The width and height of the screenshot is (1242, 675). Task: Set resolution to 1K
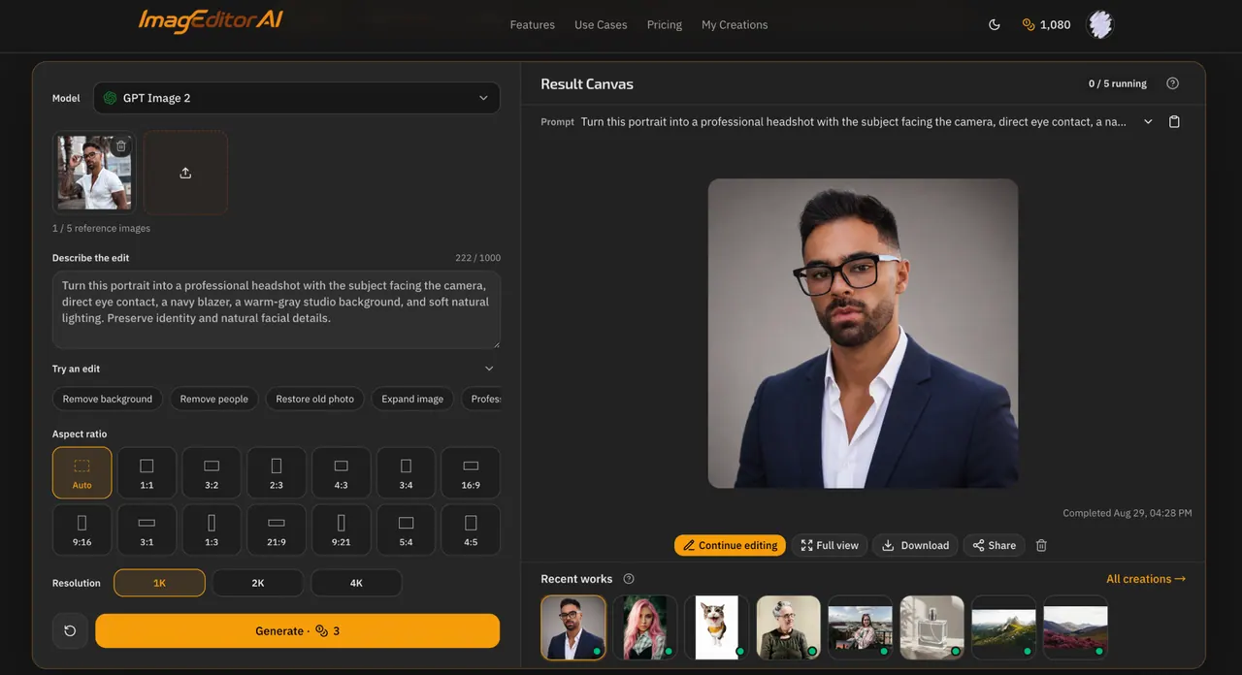[159, 583]
